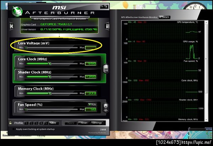Click the Fan Speed 50 value field
Viewport: 213px width, 146px height.
coord(91,109)
